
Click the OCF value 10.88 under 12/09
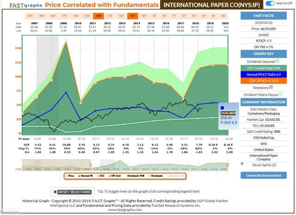pos(66,144)
